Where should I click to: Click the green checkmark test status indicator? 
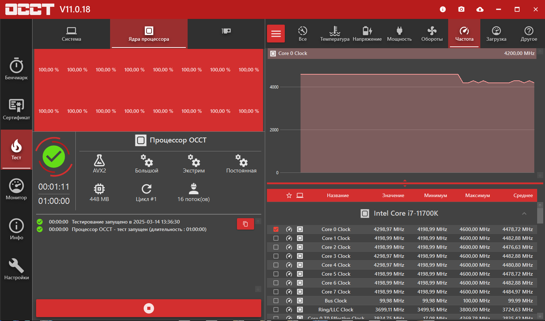click(x=54, y=157)
